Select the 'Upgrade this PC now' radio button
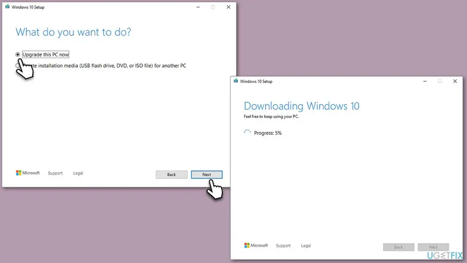 pos(17,55)
